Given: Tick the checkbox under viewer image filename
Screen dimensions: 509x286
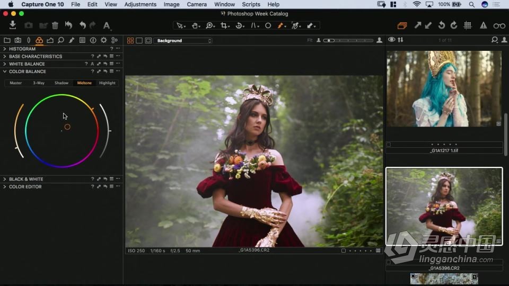Looking at the screenshot, I should click(x=344, y=251).
